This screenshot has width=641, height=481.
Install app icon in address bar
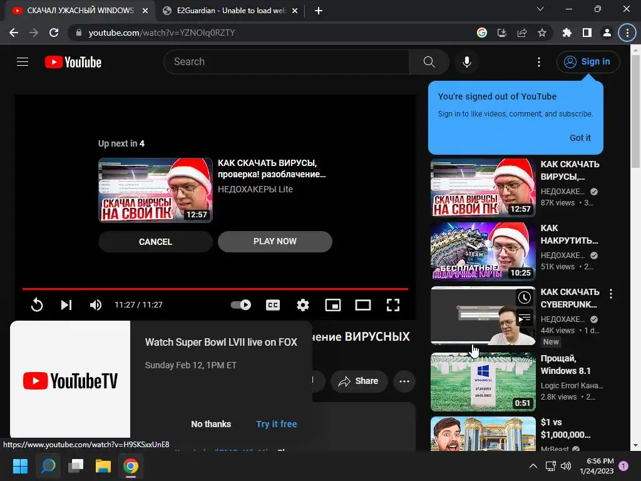tap(501, 33)
